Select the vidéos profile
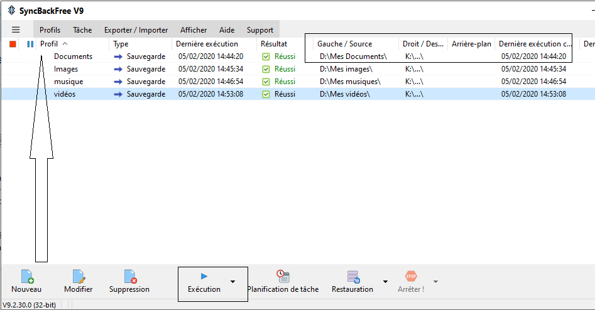 pos(65,94)
